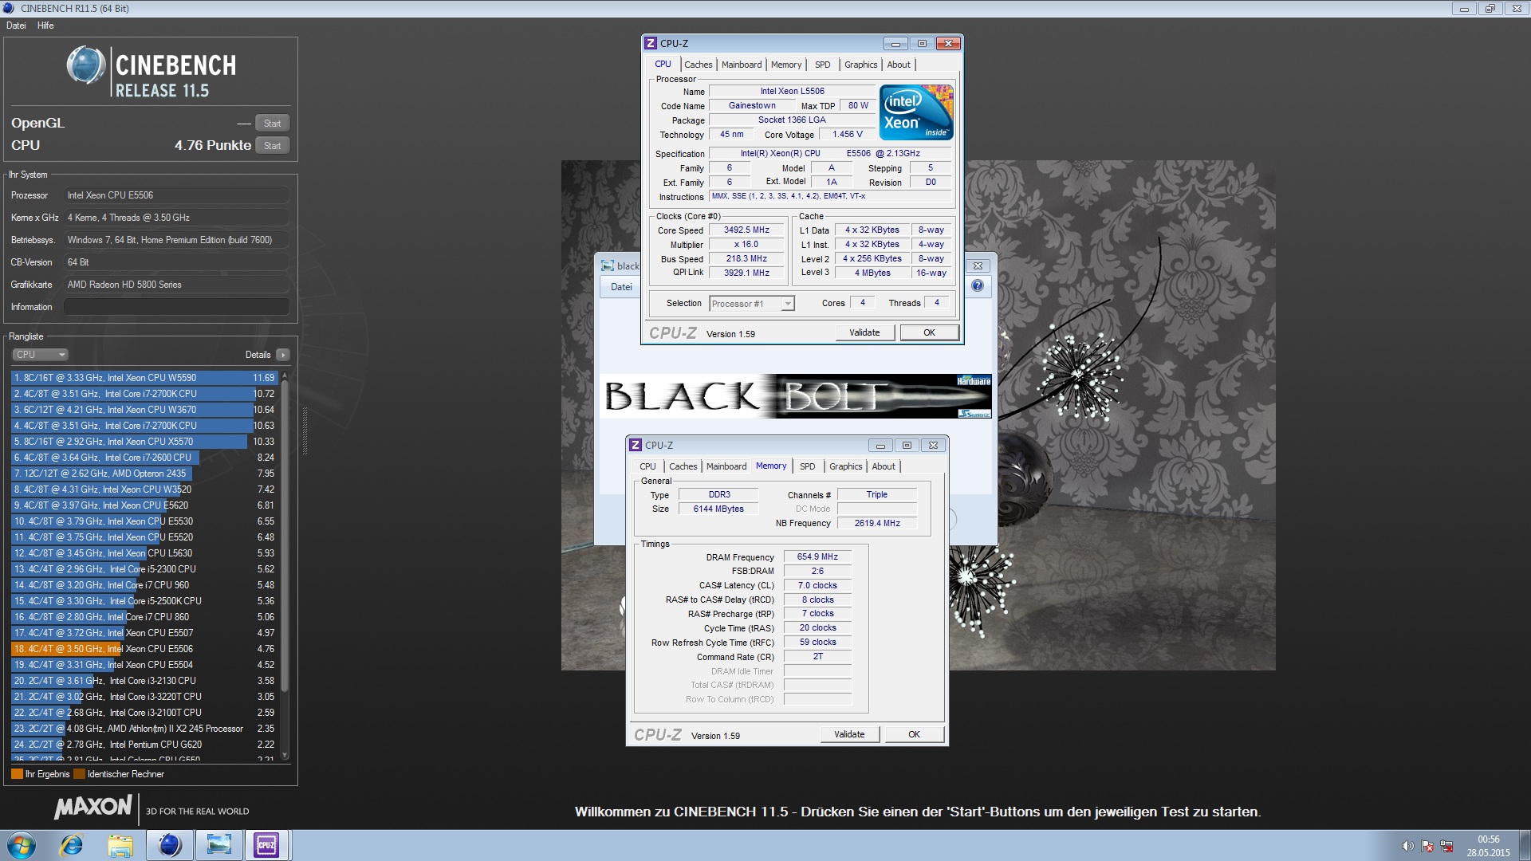Open the Action Center flag icon
1531x861 pixels.
pyautogui.click(x=1427, y=846)
